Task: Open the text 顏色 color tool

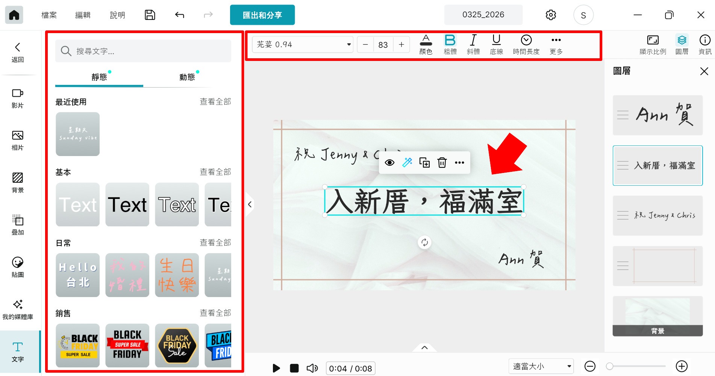Action: (x=426, y=44)
